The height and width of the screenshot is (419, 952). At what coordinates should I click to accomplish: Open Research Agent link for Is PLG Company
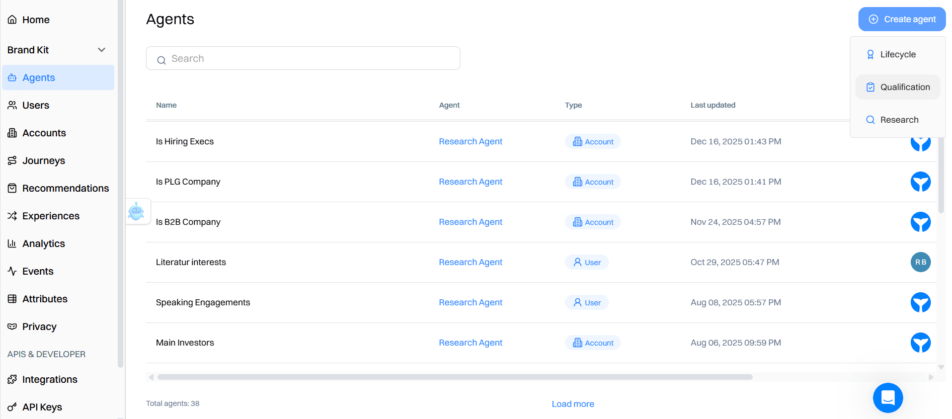coord(470,182)
